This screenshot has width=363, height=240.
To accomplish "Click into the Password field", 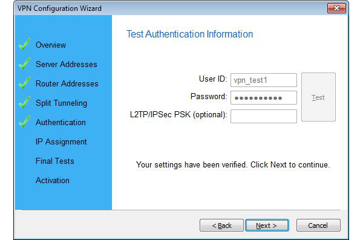I will point(264,98).
